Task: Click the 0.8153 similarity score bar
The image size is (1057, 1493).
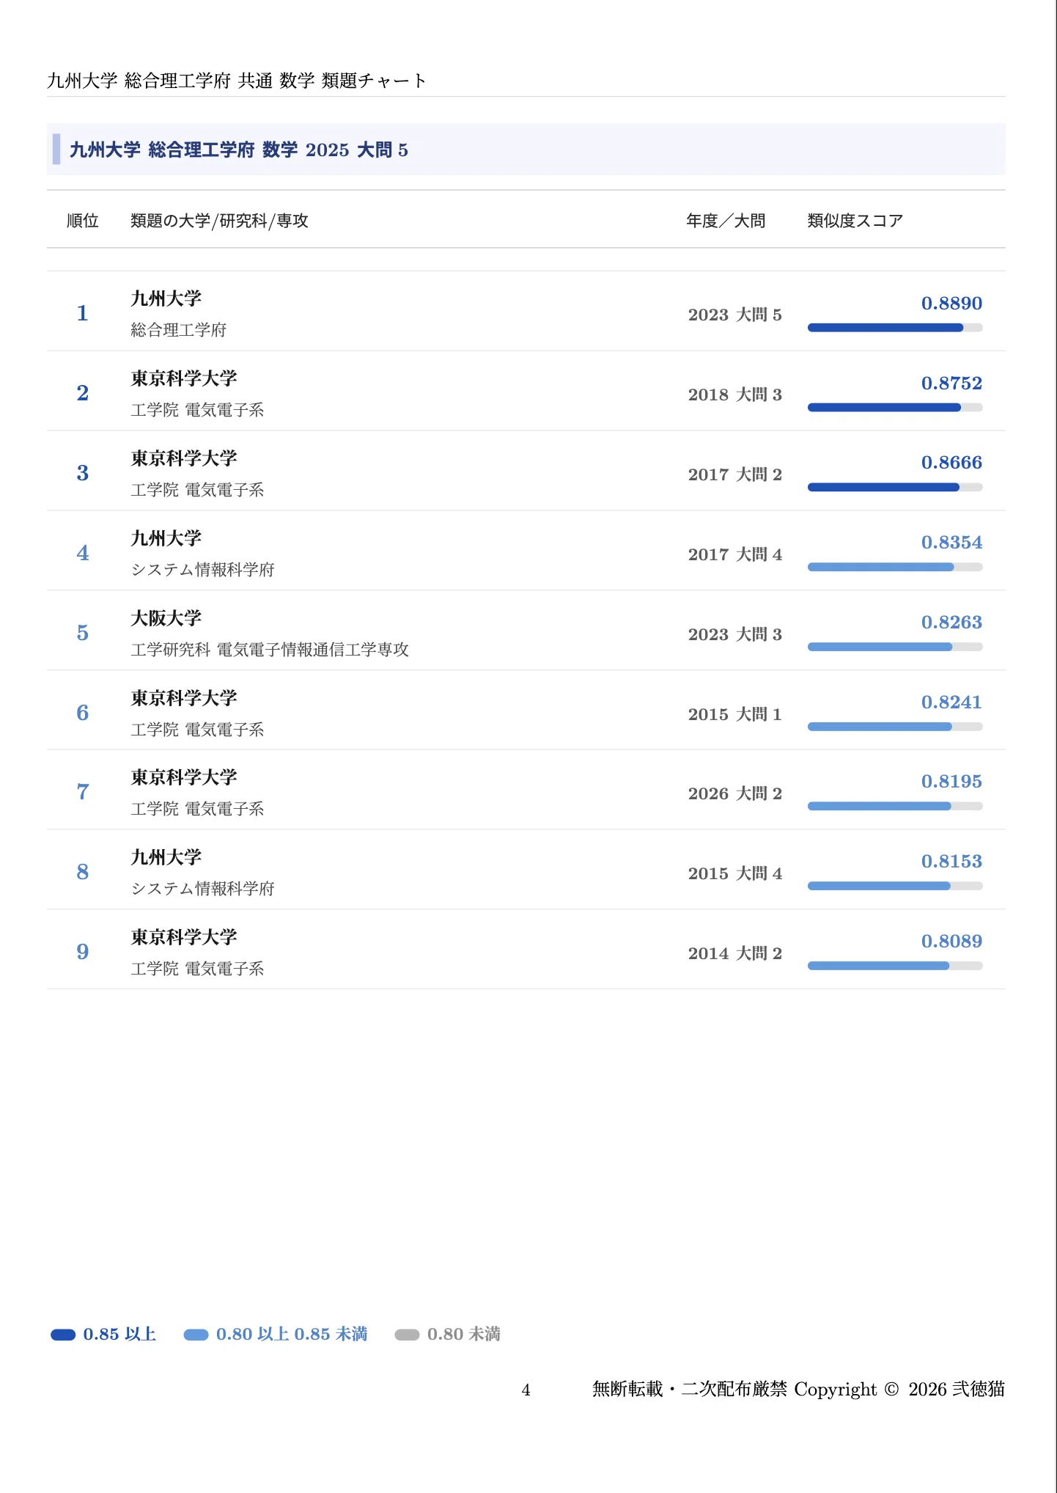Action: tap(895, 886)
